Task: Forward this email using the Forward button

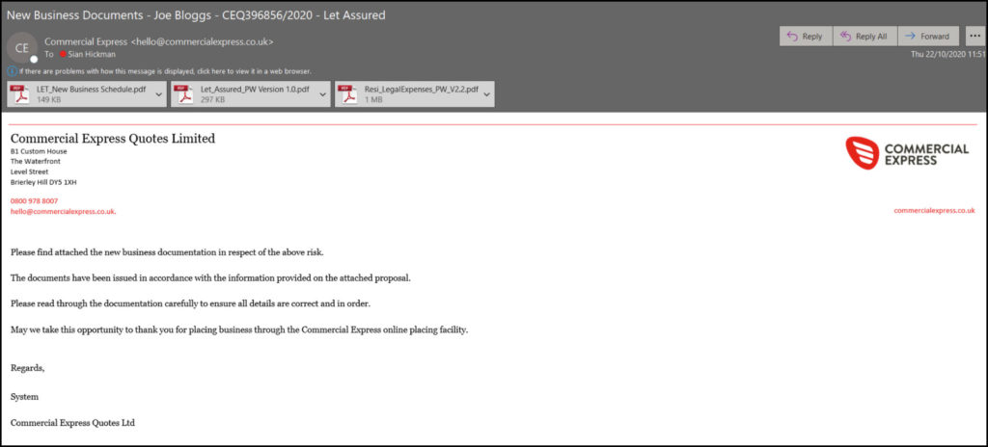Action: (x=926, y=37)
